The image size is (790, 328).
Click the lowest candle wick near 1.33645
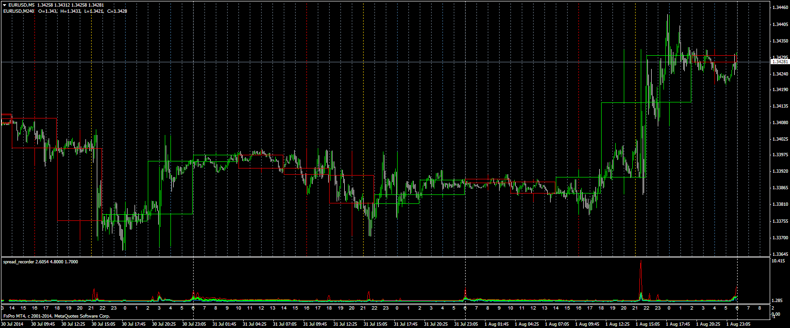click(124, 249)
